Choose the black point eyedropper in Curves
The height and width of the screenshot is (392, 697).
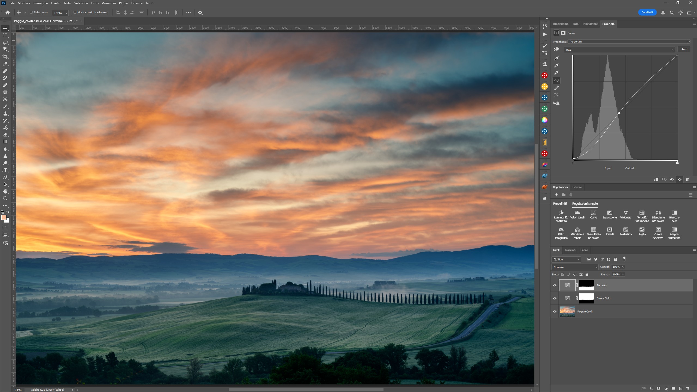(x=556, y=58)
